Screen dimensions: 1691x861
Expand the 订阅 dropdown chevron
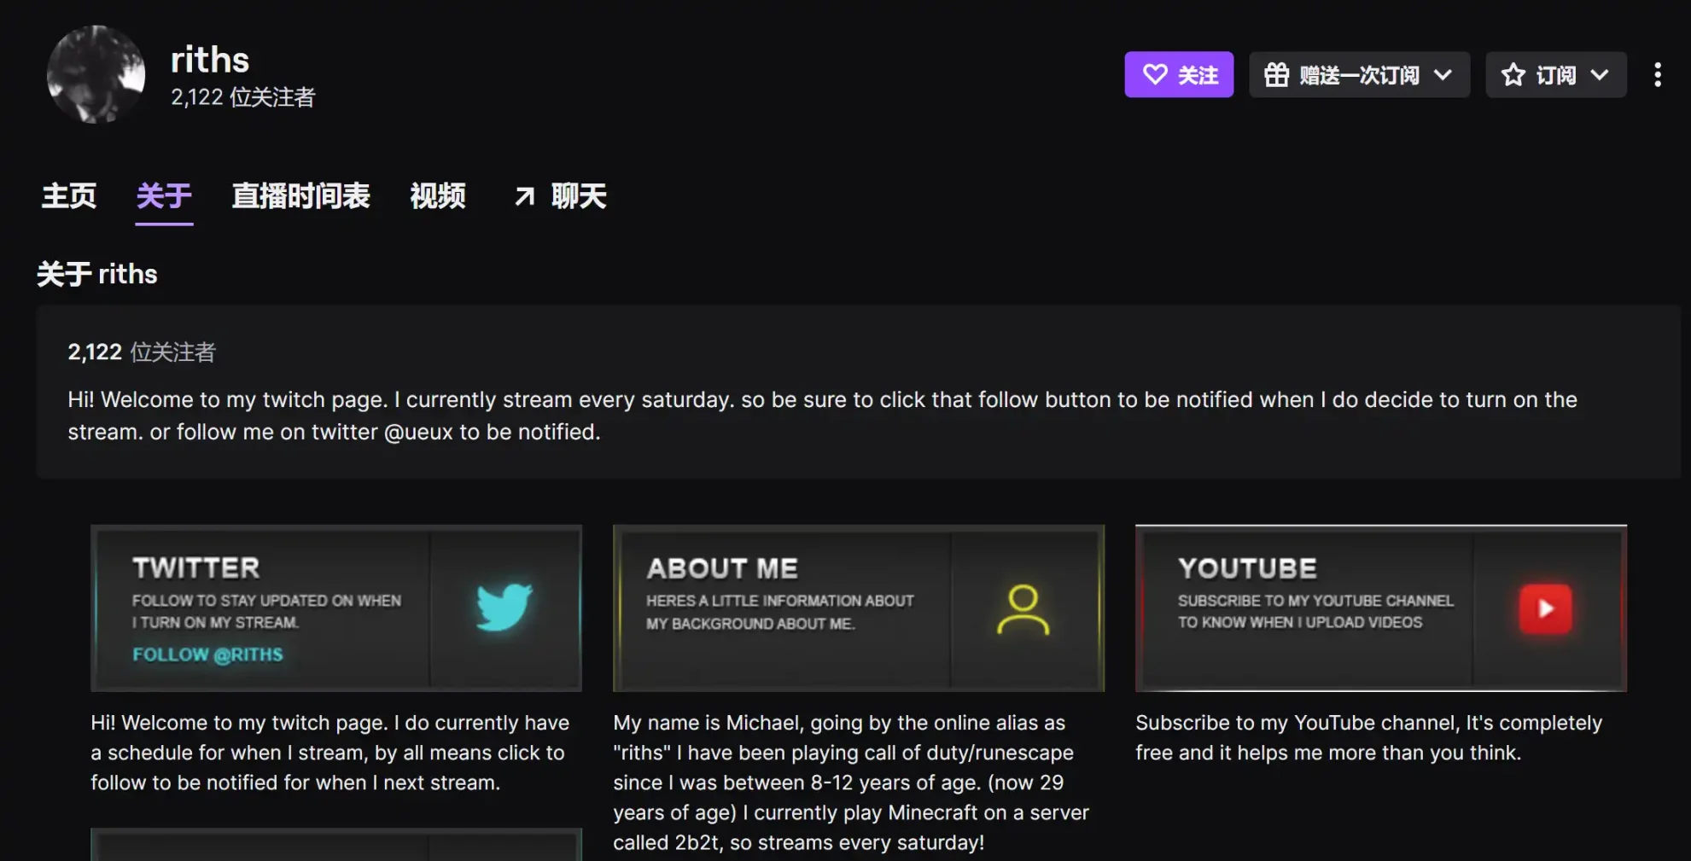click(x=1600, y=75)
